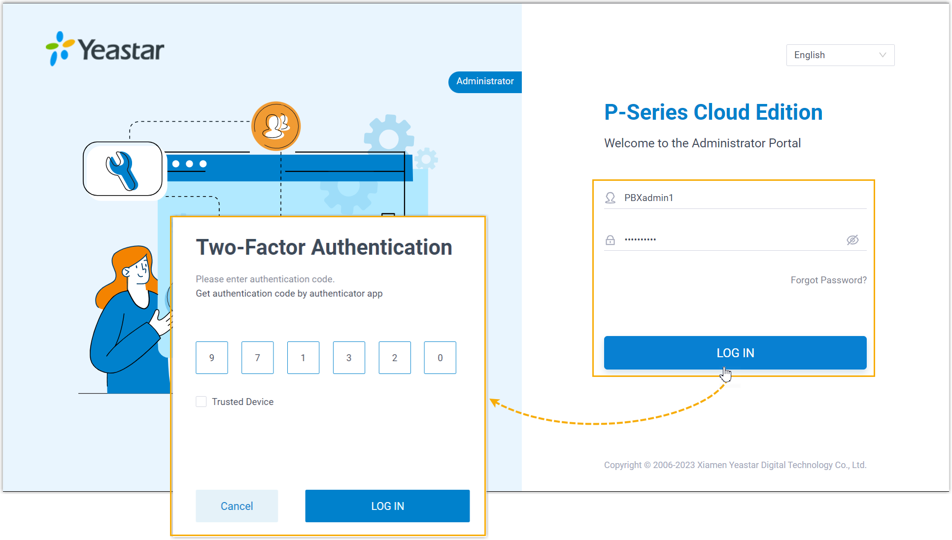The image size is (952, 540).
Task: Expand the language selector to change languages
Action: click(x=840, y=55)
